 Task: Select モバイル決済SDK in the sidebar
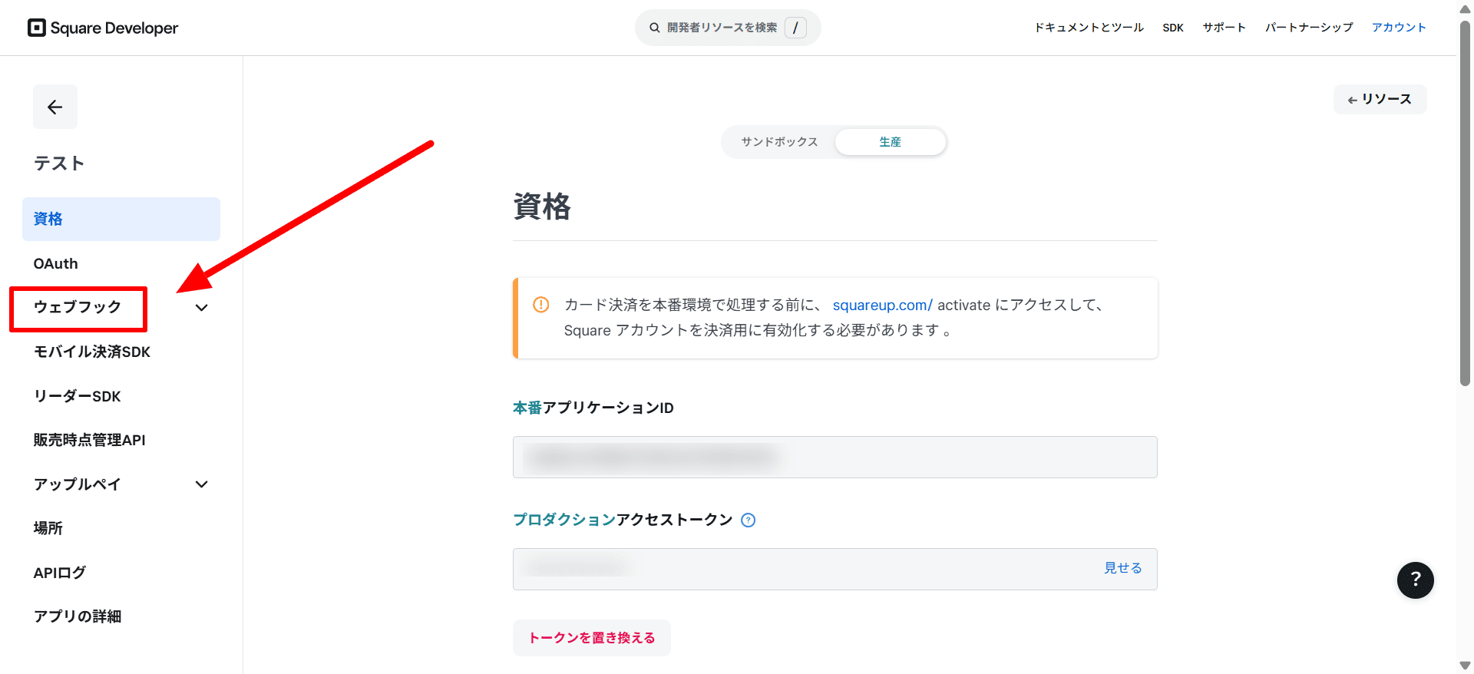click(x=92, y=352)
